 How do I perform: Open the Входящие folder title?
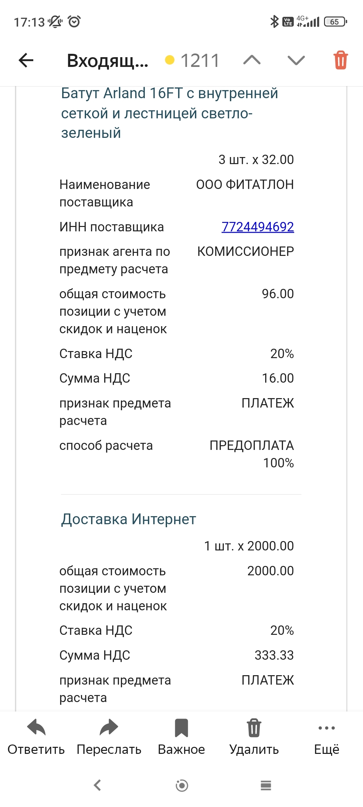pyautogui.click(x=108, y=61)
